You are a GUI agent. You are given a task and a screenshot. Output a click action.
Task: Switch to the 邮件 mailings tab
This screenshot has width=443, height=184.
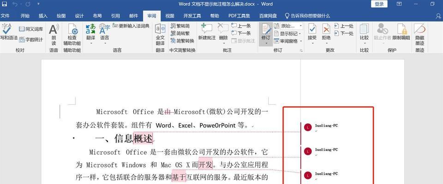[133, 16]
